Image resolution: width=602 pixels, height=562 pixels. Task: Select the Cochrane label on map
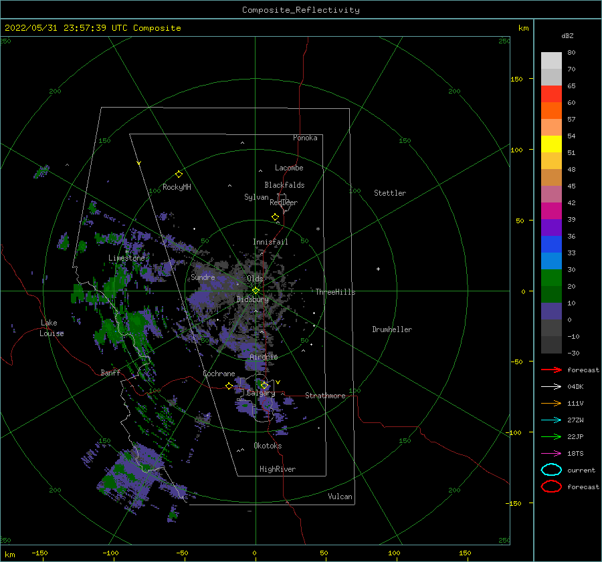(x=219, y=374)
